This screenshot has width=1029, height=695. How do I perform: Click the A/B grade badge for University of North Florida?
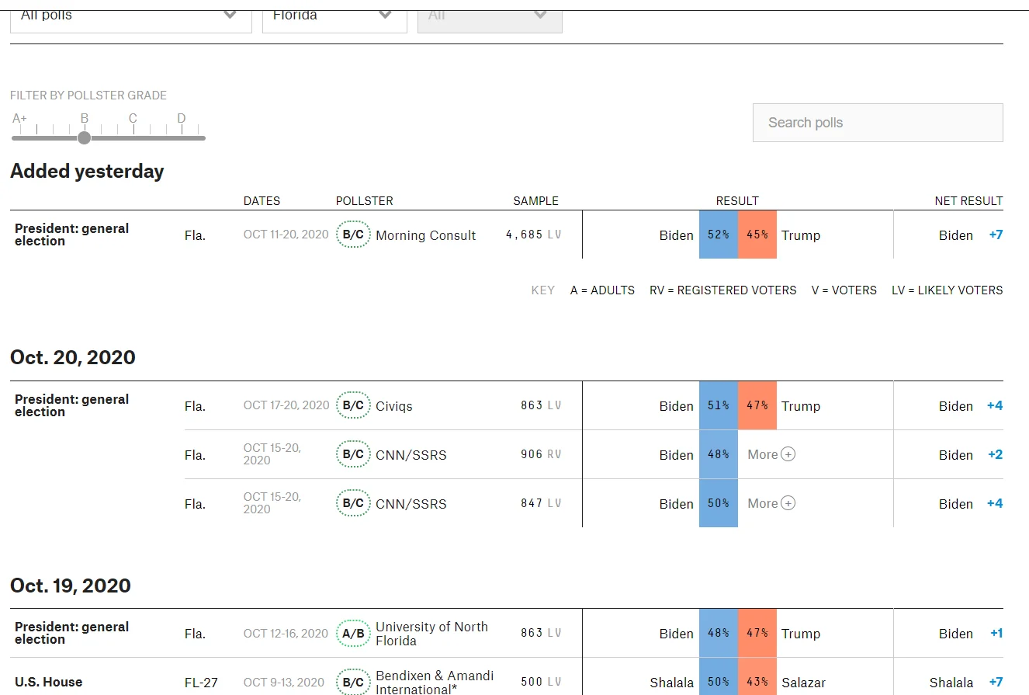353,634
